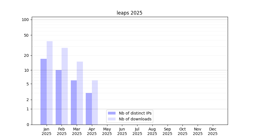This screenshot has height=140, width=253.
Task: Click the May 2025 x-axis label
Action: [107, 131]
